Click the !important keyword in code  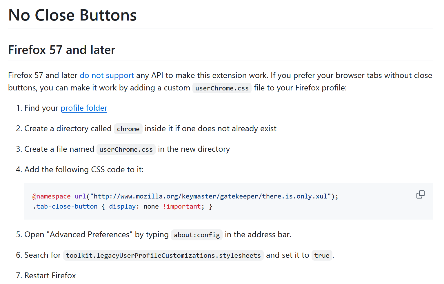pyautogui.click(x=182, y=207)
